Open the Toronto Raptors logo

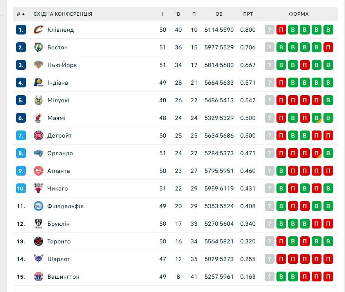pos(38,241)
